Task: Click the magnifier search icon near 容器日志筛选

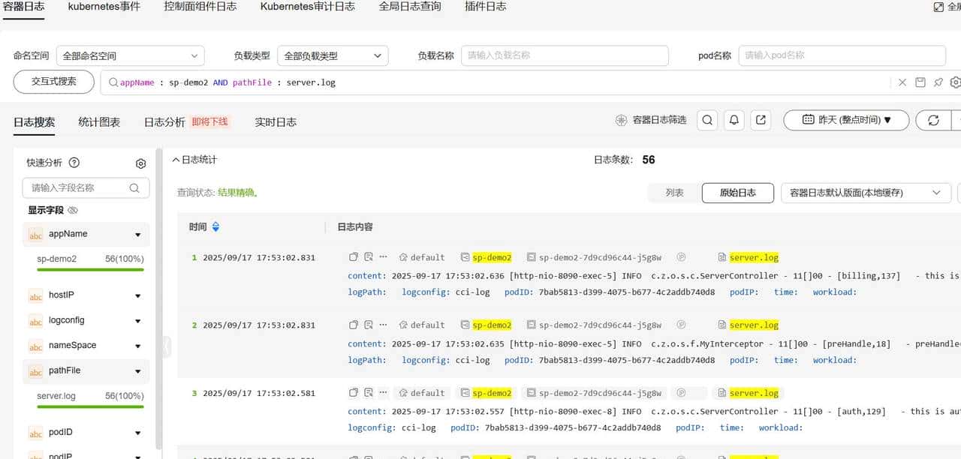Action: (706, 119)
